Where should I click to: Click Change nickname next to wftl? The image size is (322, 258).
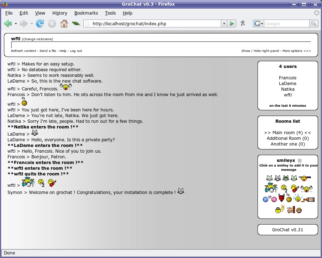pos(37,39)
